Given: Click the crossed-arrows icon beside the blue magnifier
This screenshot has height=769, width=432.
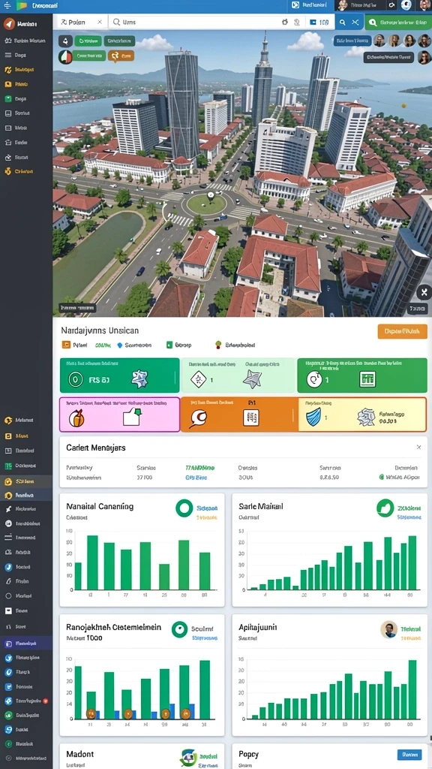Looking at the screenshot, I should click(356, 22).
